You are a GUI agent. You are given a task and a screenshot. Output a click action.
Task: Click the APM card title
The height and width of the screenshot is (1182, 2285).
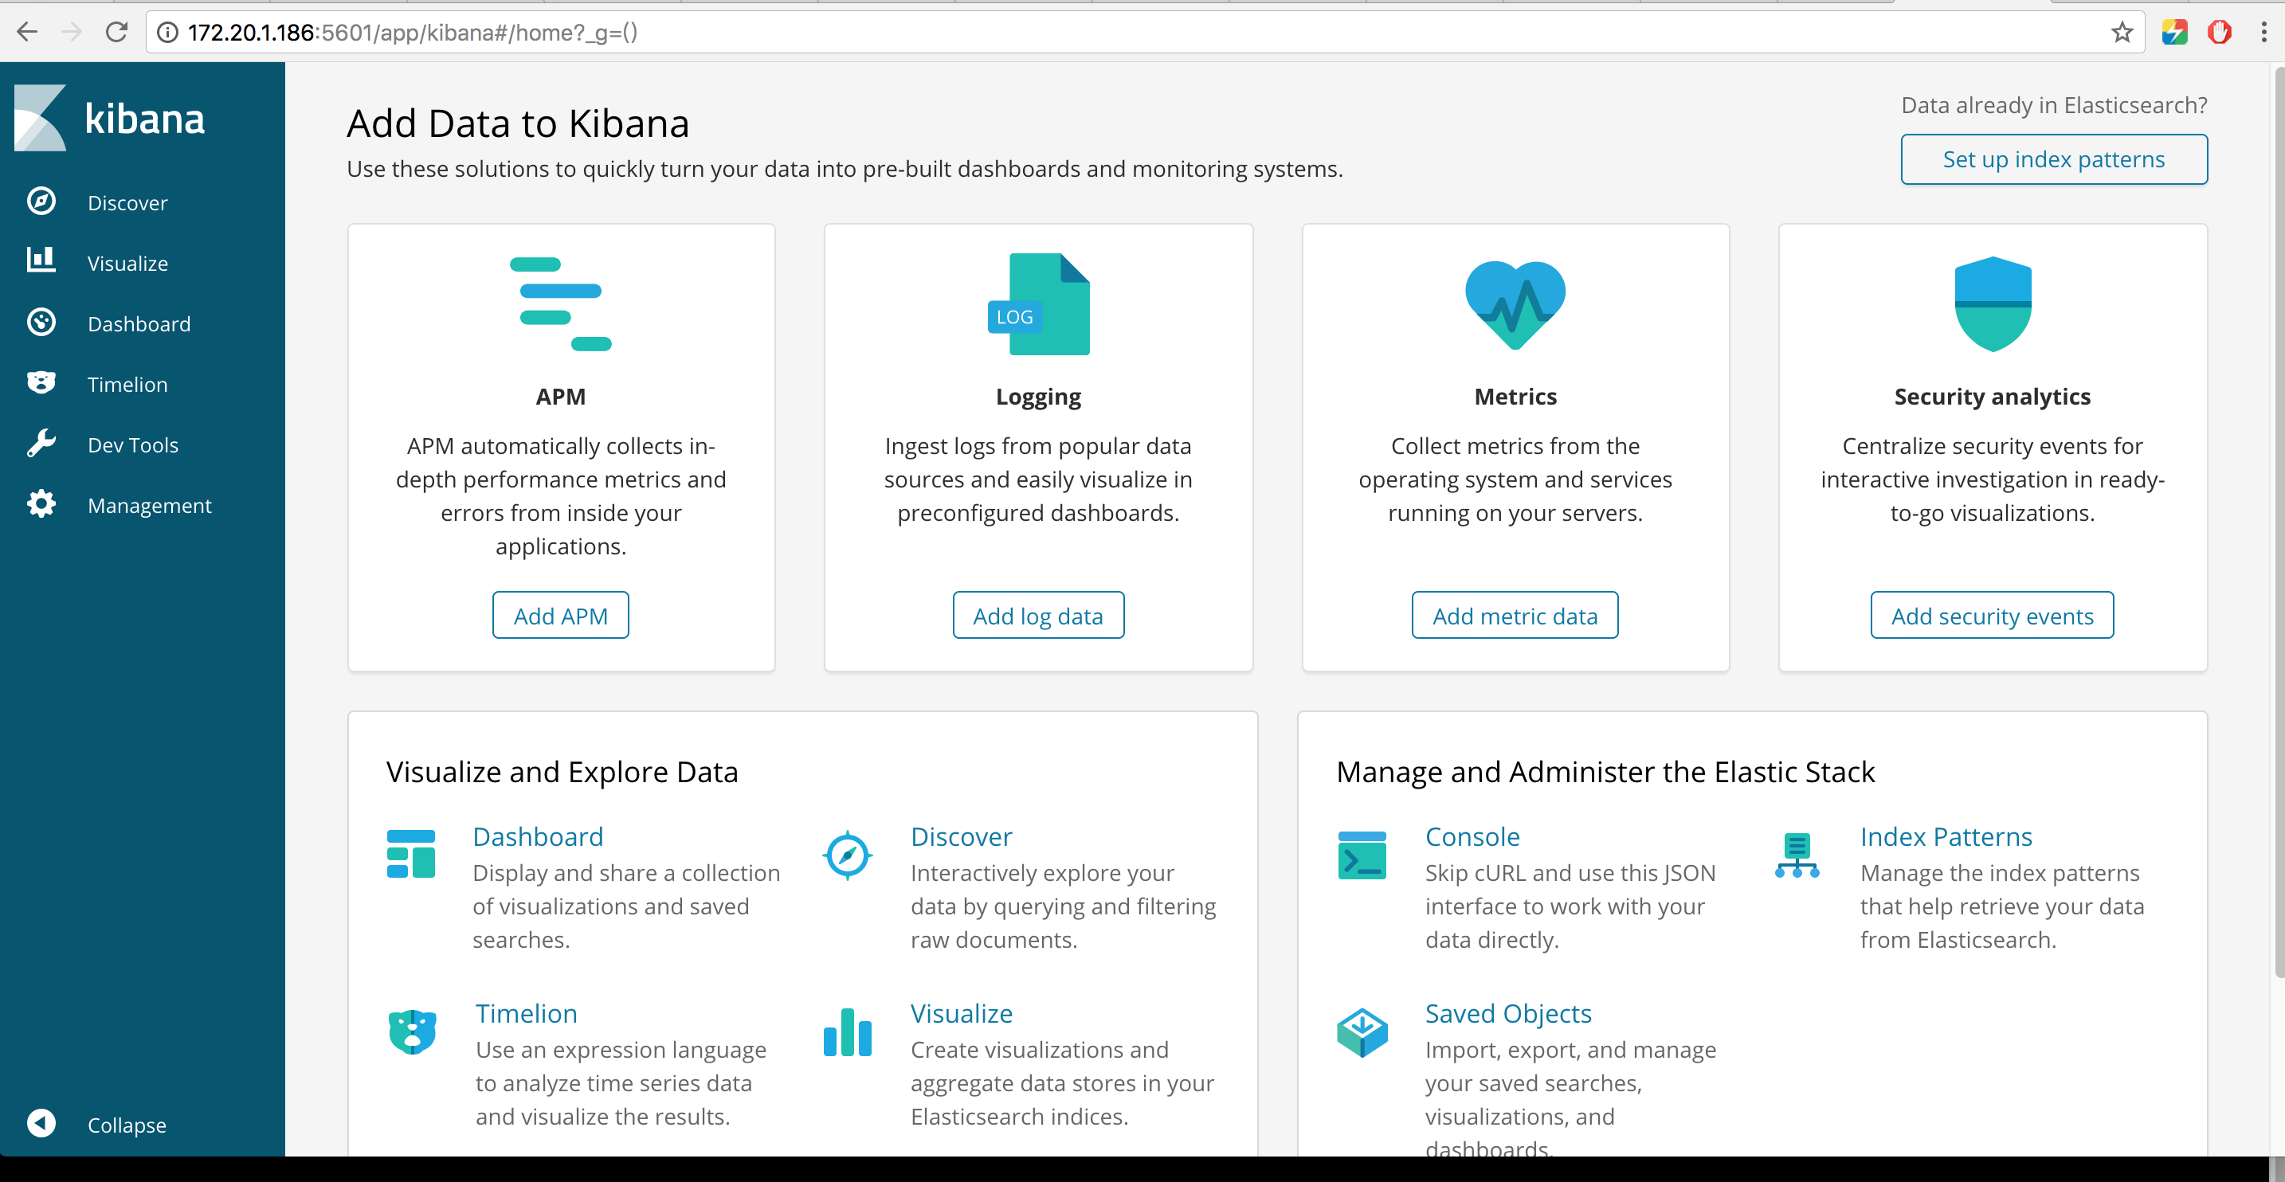click(561, 397)
